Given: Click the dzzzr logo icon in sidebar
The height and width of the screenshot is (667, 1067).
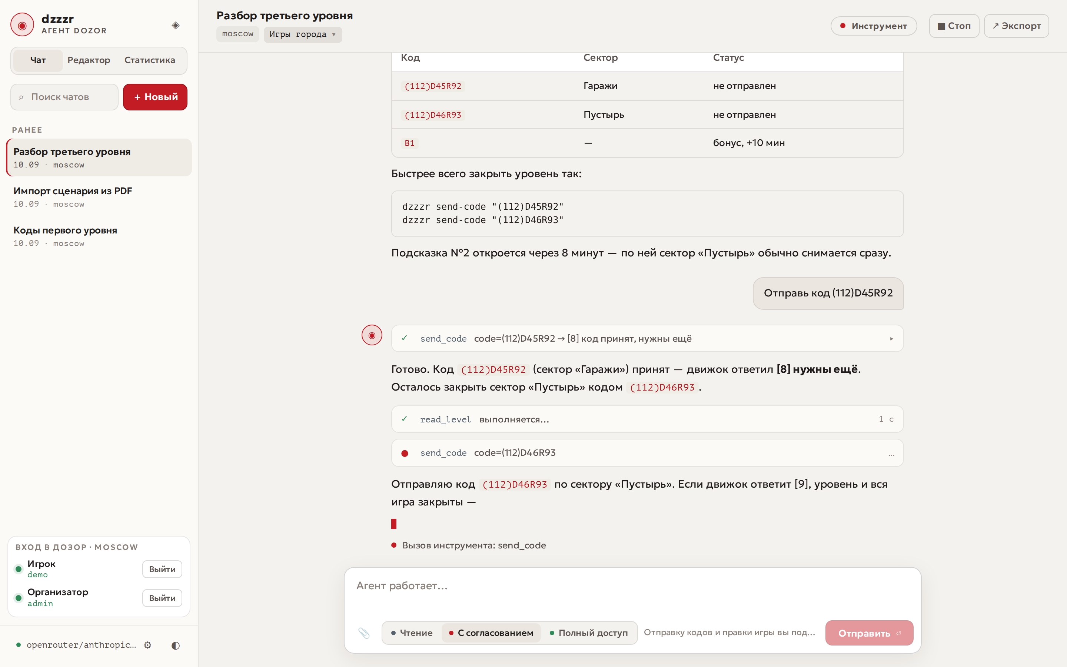Looking at the screenshot, I should (22, 25).
